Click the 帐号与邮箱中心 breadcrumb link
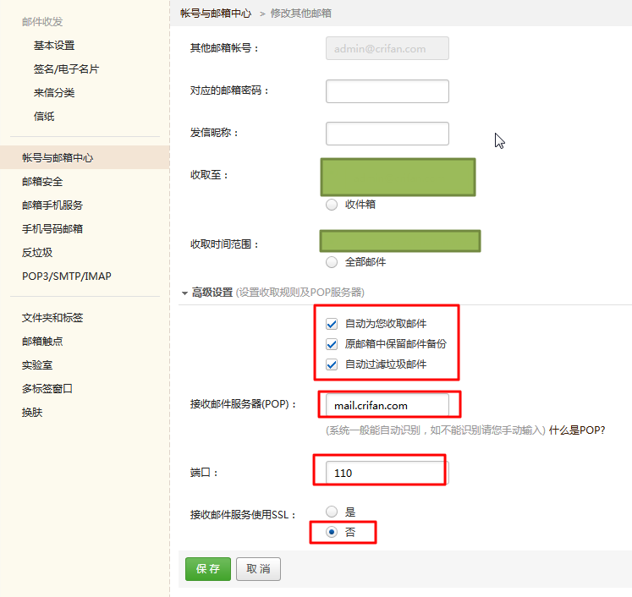This screenshot has height=597, width=632. [216, 14]
